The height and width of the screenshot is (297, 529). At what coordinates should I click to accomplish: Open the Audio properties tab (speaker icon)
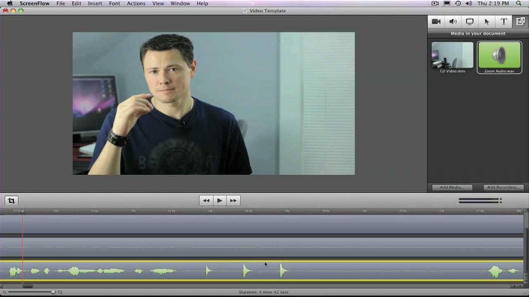453,21
